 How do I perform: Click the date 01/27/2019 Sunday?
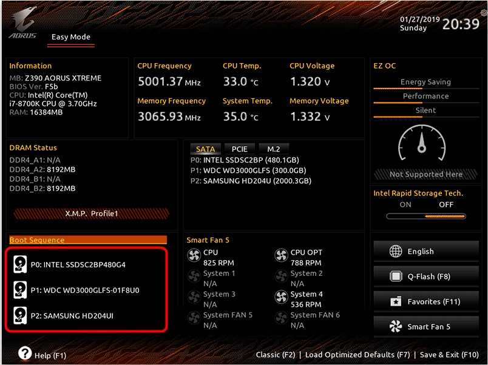tap(419, 24)
